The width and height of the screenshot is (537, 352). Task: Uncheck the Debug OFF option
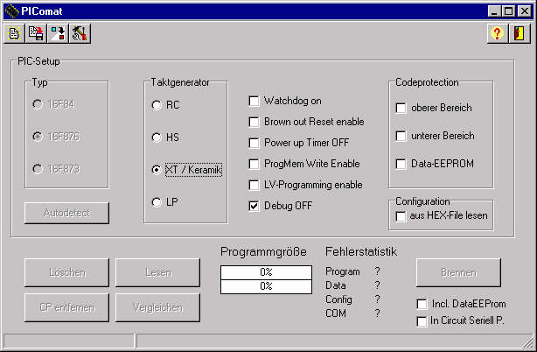[255, 206]
